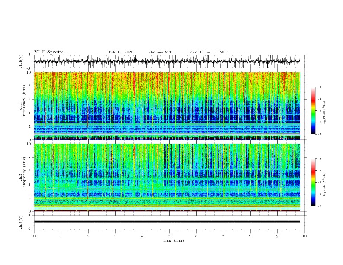Click the "ch.3(V)" axis label
Screen dimensions: 343x265
(x=21, y=222)
